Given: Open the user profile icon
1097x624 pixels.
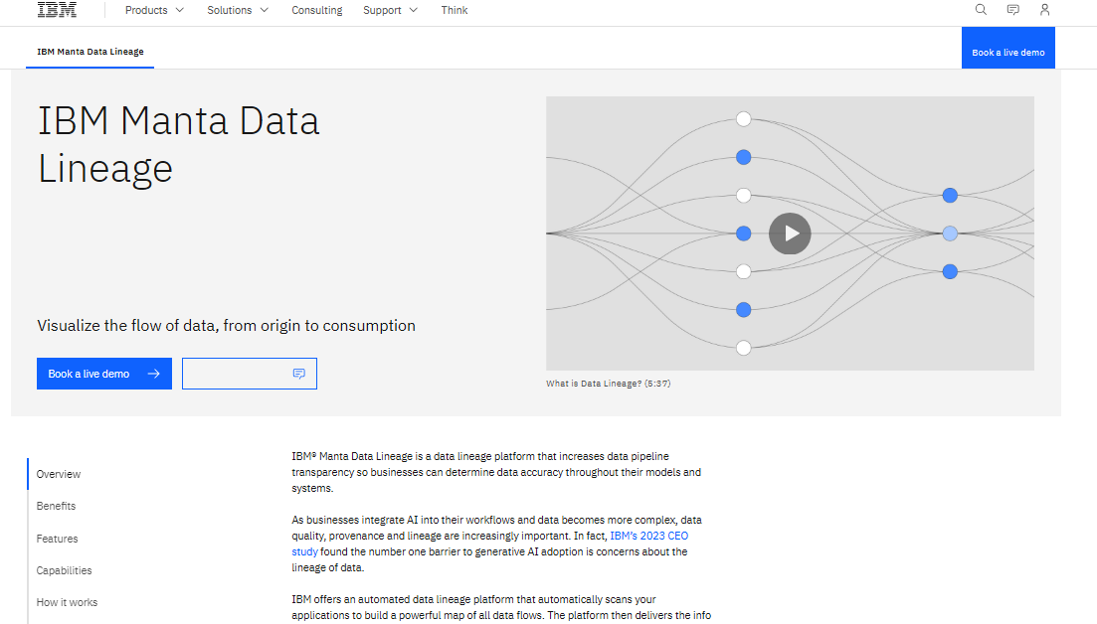Looking at the screenshot, I should pyautogui.click(x=1044, y=10).
